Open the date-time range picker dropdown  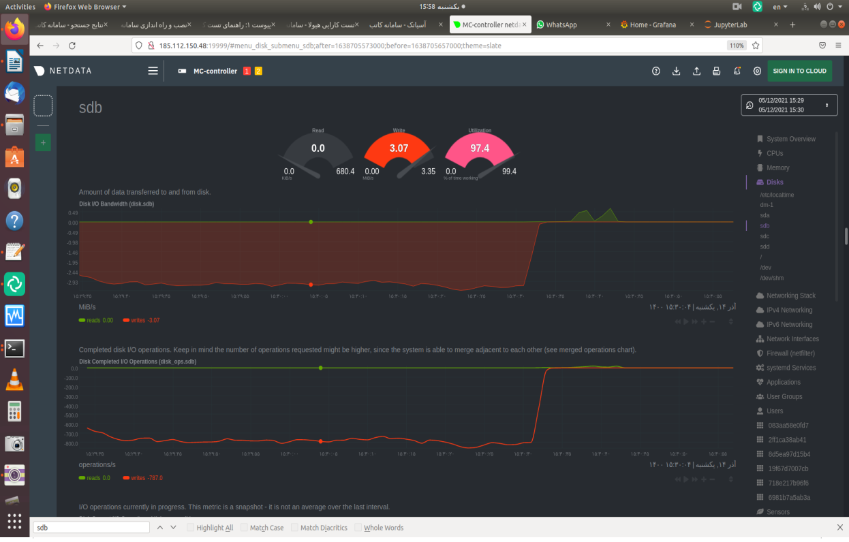click(x=789, y=105)
